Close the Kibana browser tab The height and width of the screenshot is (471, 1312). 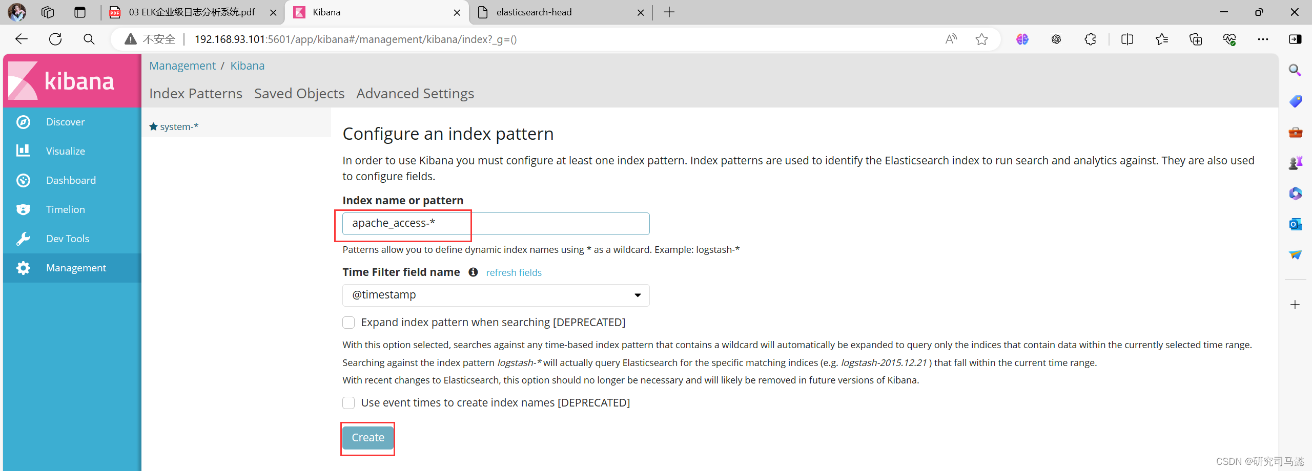pyautogui.click(x=457, y=13)
